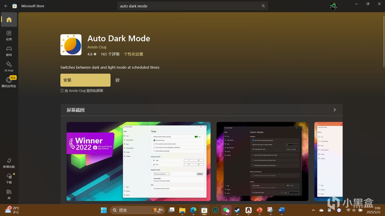Open AI Hub in the sidebar
Screen dimensions: 385x216
[9, 67]
